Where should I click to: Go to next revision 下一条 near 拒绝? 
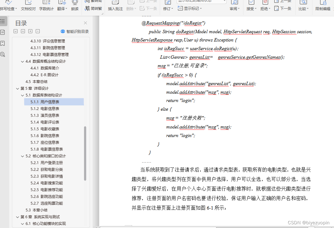[283, 9]
